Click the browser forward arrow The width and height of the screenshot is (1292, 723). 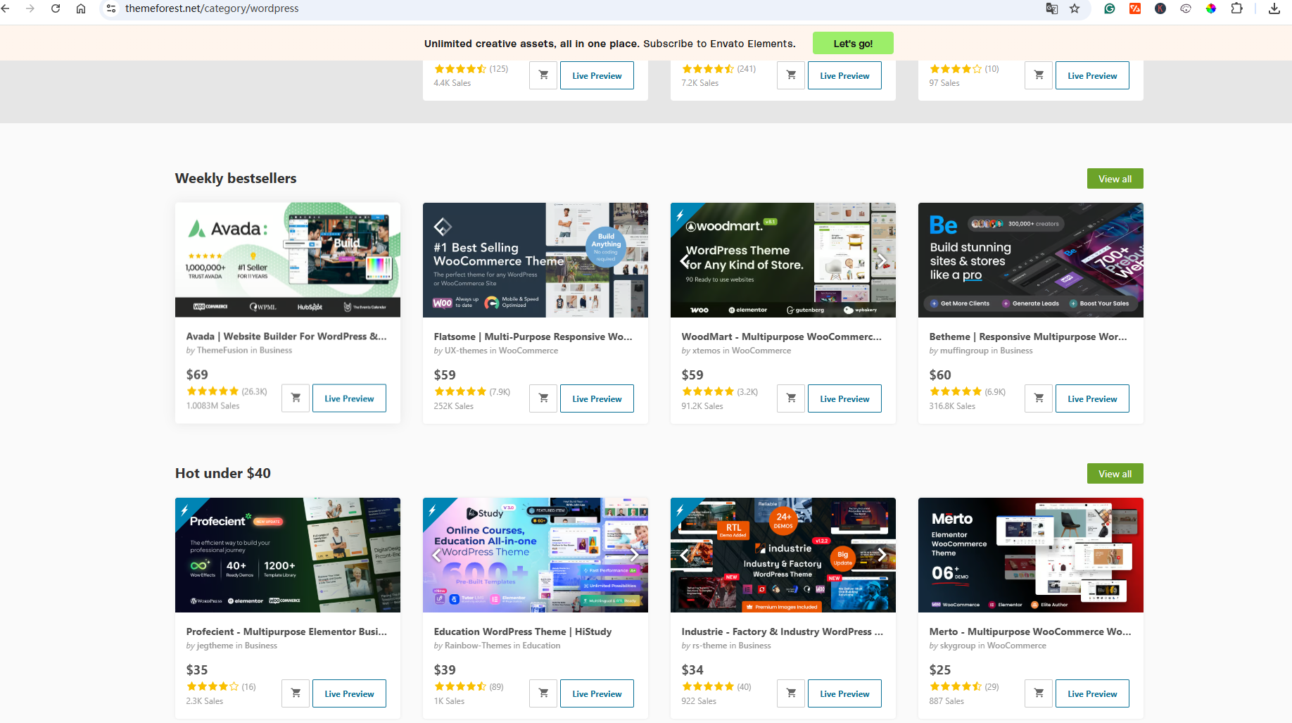coord(30,8)
